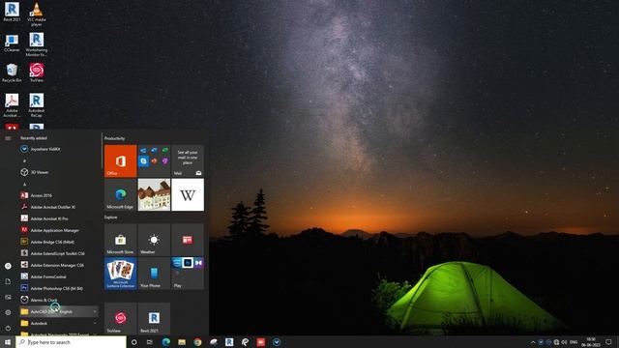Image resolution: width=619 pixels, height=348 pixels.
Task: Jump to the # section header
Action: click(24, 161)
